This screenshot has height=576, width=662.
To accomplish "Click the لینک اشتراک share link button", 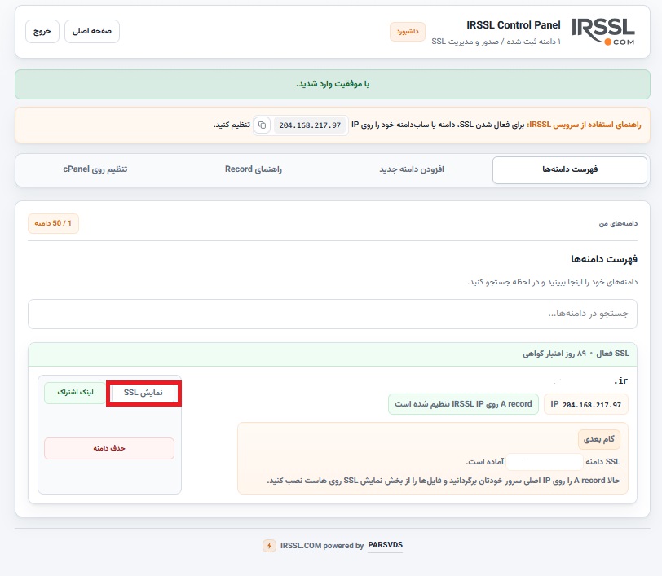I will click(75, 393).
